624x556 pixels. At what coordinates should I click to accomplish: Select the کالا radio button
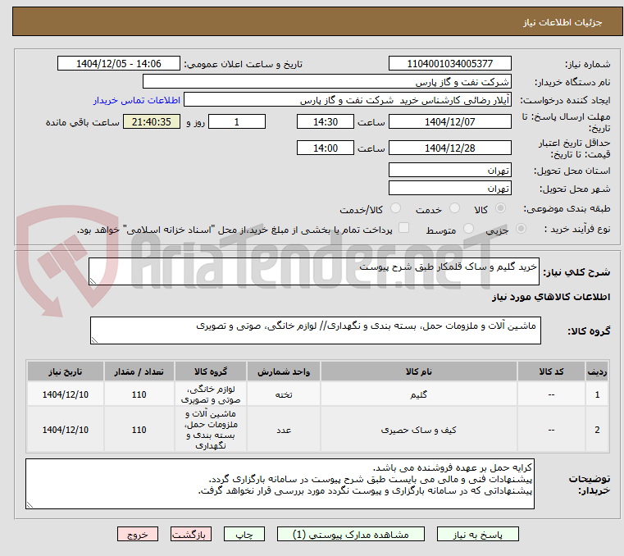point(501,208)
